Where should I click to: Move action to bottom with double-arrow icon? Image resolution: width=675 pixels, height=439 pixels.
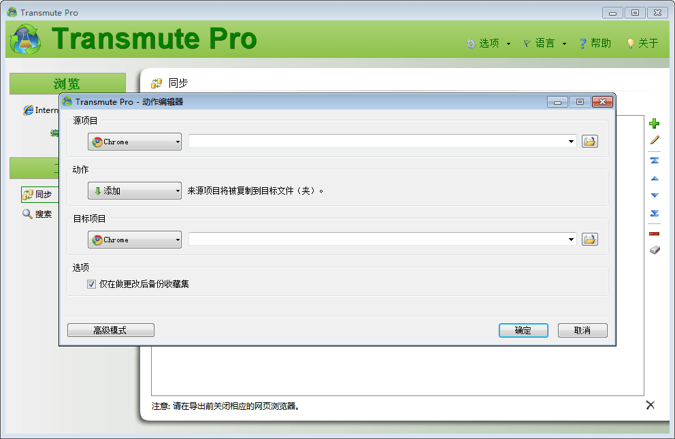655,213
